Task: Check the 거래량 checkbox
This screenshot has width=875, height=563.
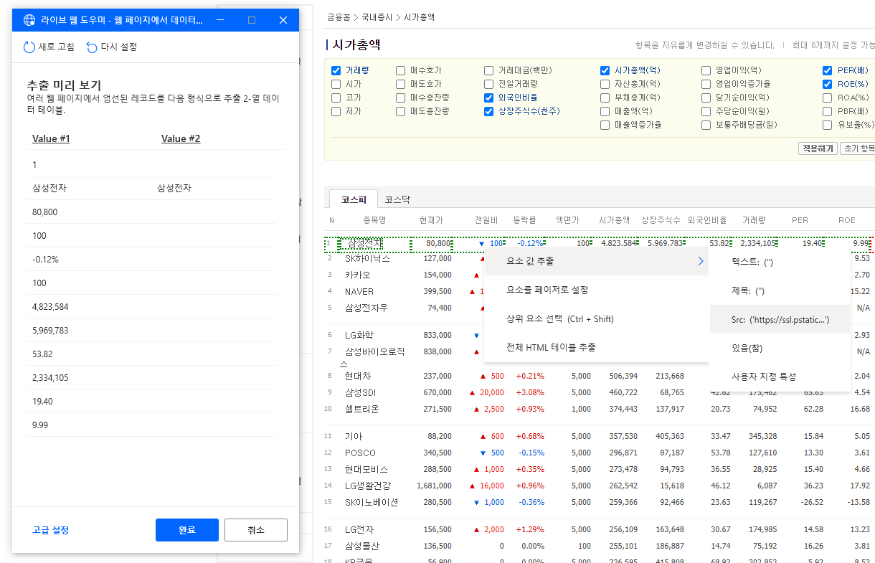Action: pos(336,71)
